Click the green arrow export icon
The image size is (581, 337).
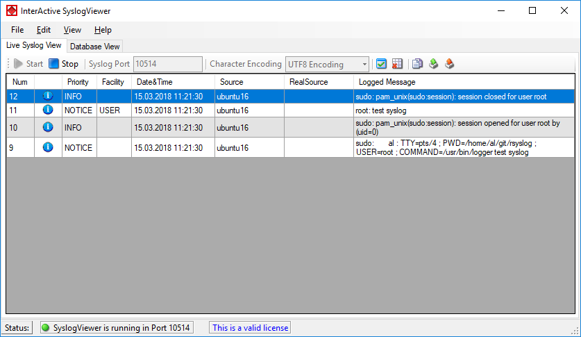click(x=433, y=64)
